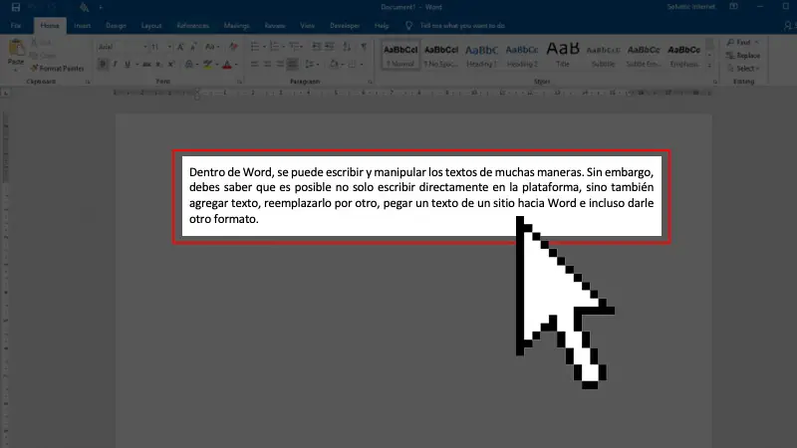The width and height of the screenshot is (797, 448).
Task: Click the Center alignment icon
Action: coord(267,64)
